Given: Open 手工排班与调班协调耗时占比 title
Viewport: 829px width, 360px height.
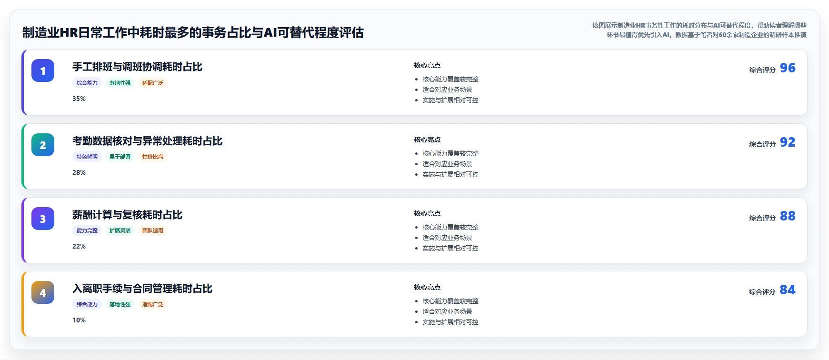Looking at the screenshot, I should pyautogui.click(x=137, y=67).
